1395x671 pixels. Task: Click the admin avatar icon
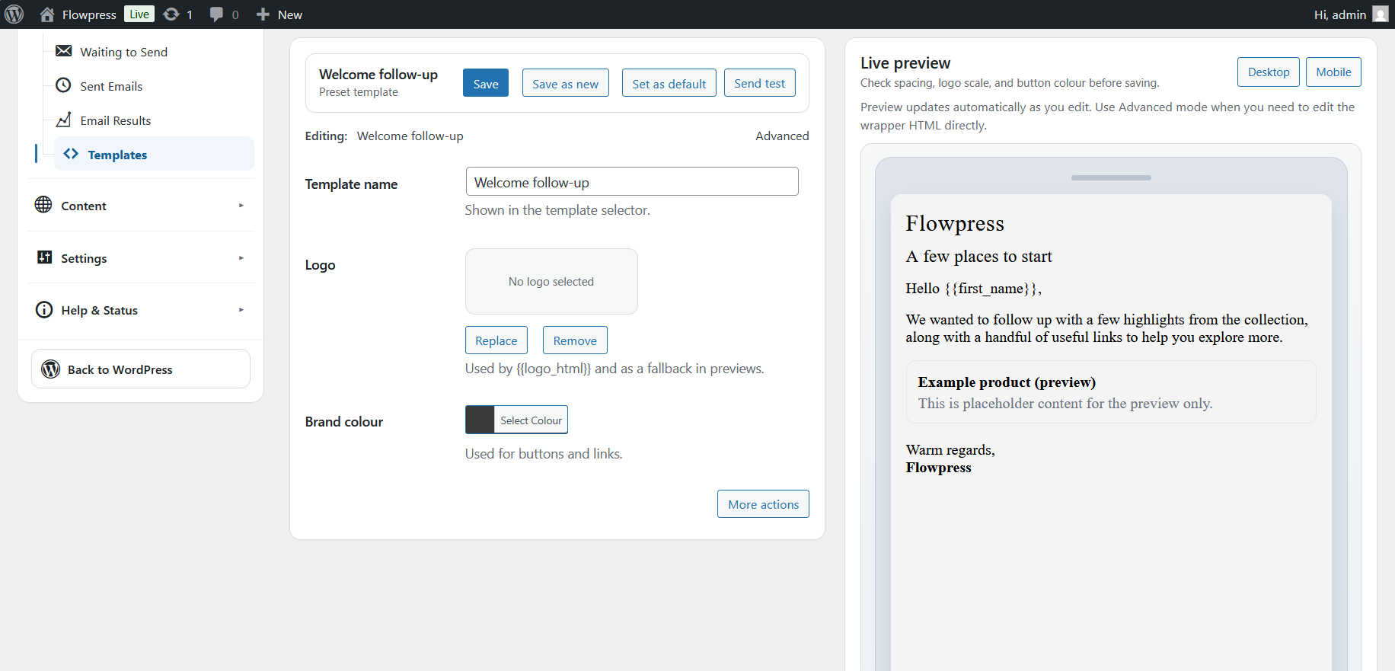tap(1380, 14)
